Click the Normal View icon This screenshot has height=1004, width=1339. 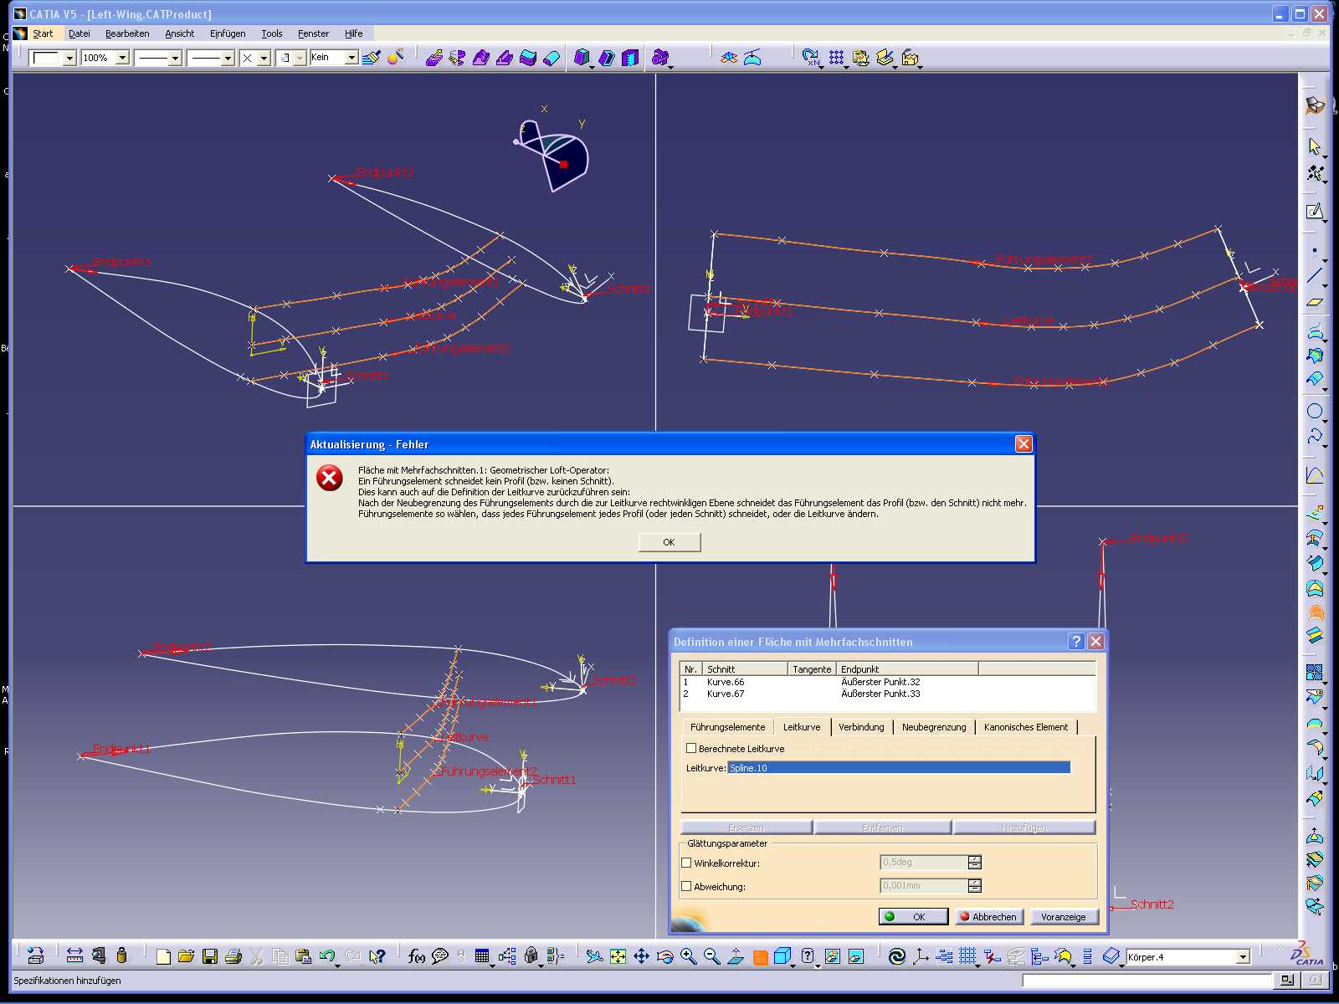pos(736,955)
